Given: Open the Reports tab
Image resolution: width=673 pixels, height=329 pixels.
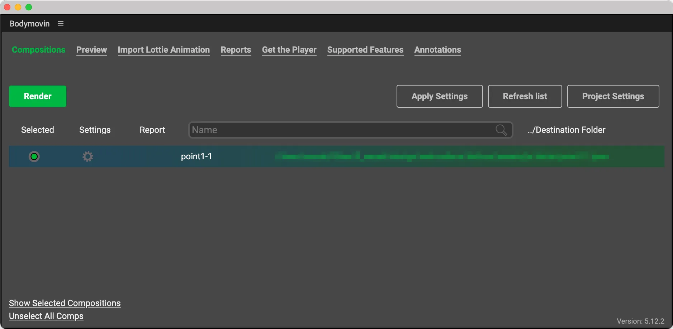Looking at the screenshot, I should 236,50.
